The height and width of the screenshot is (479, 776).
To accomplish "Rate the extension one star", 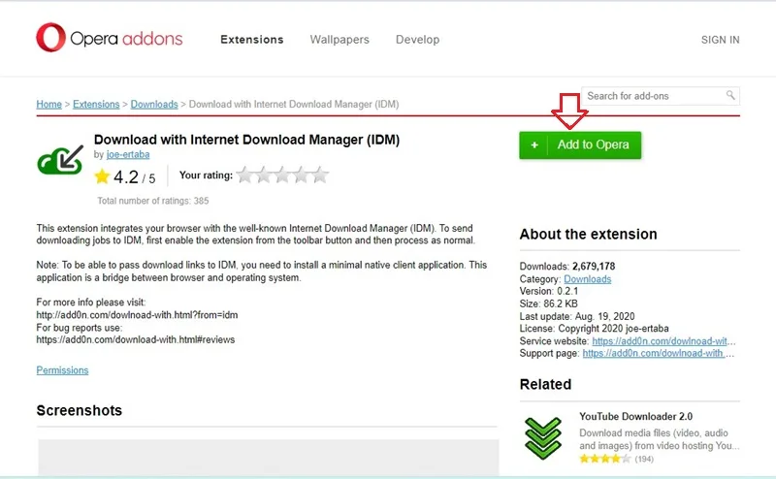I will coord(244,175).
